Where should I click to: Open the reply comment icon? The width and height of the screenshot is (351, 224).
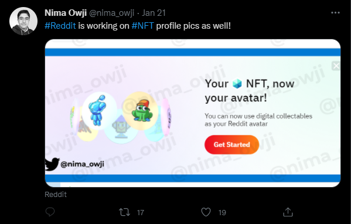(50, 212)
